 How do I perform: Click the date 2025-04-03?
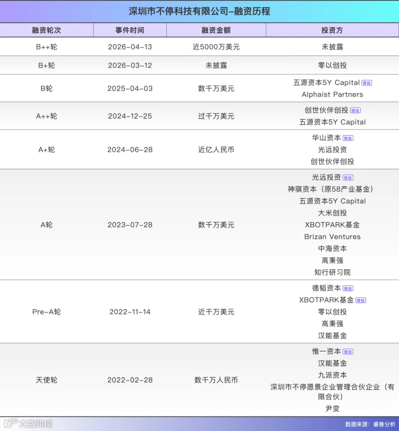(130, 89)
